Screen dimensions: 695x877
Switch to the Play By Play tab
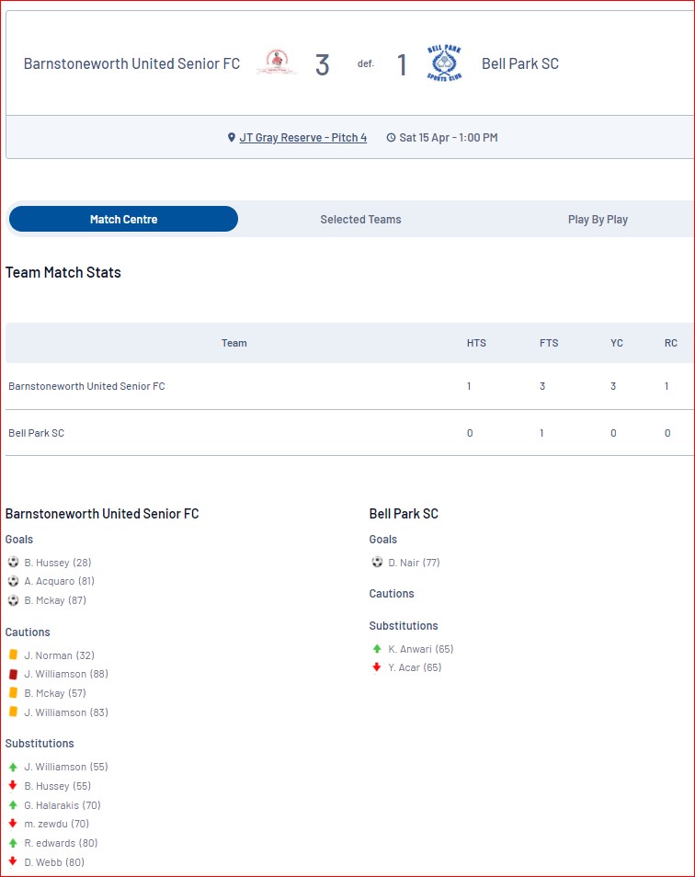coord(598,219)
